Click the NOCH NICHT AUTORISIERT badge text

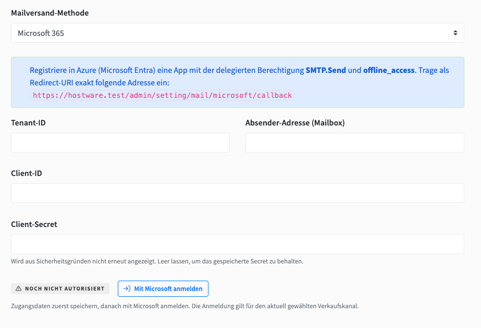coord(65,289)
